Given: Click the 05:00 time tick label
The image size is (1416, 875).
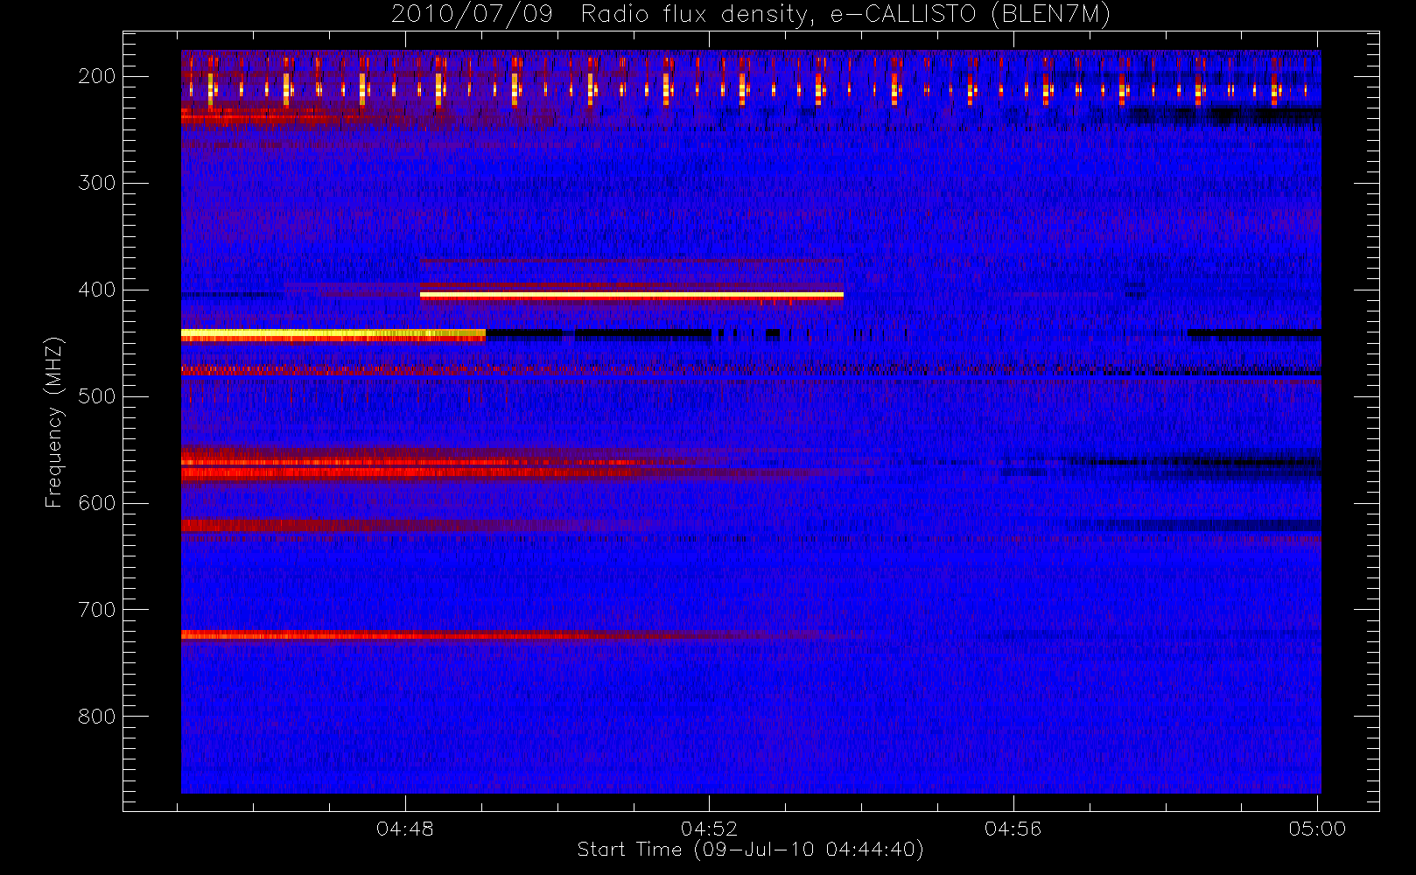Looking at the screenshot, I should (1317, 829).
